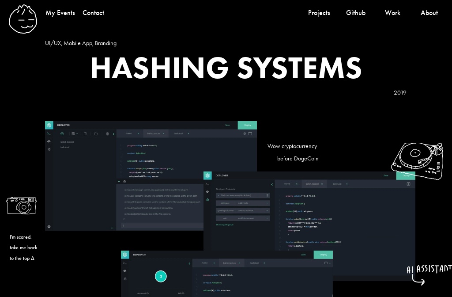Click Deploy in the bottom Deployer screenshot
The height and width of the screenshot is (297, 452).
(x=324, y=255)
